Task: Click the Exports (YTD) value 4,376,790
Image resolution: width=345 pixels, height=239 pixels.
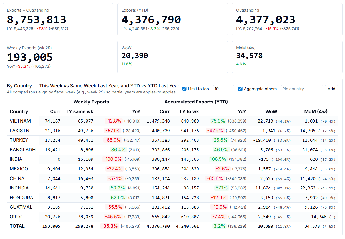Action: [x=151, y=20]
